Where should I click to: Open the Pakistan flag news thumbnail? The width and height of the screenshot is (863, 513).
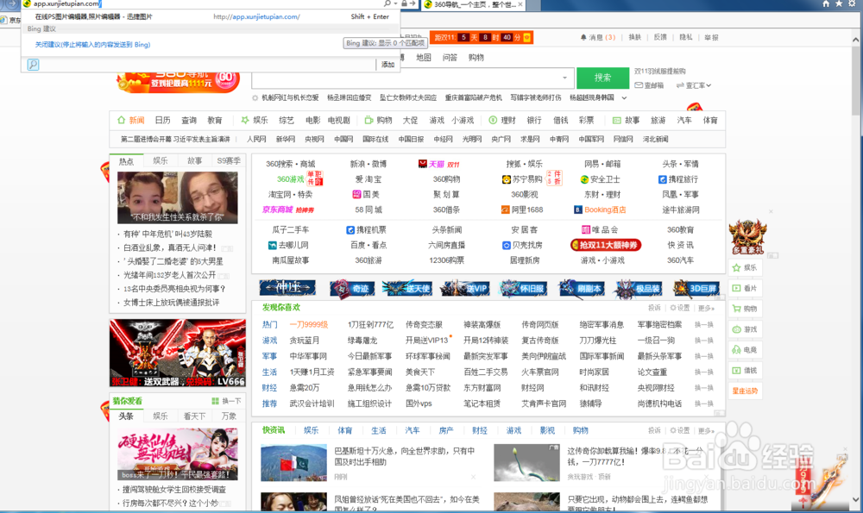tap(294, 463)
